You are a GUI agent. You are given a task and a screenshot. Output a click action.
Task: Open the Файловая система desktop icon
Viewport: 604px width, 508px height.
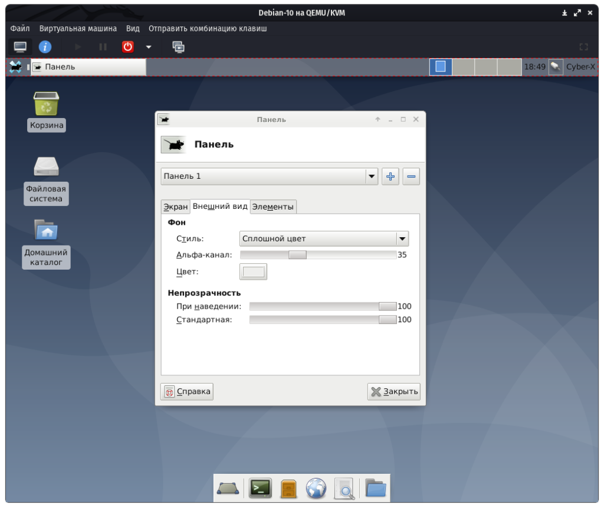47,167
